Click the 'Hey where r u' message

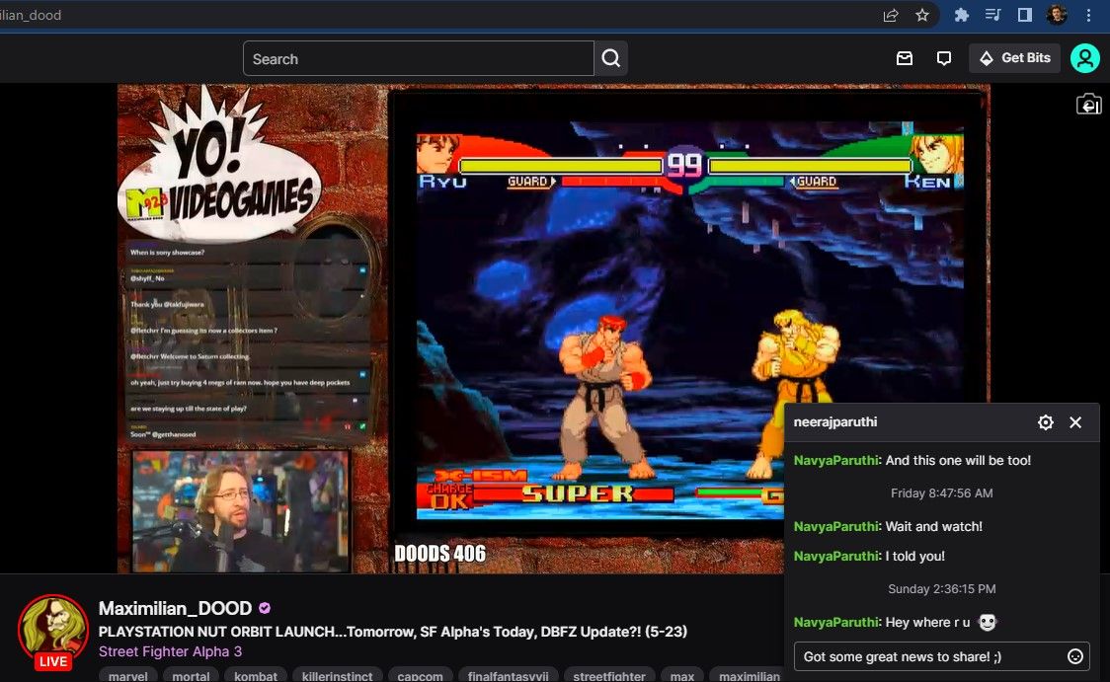tap(928, 623)
